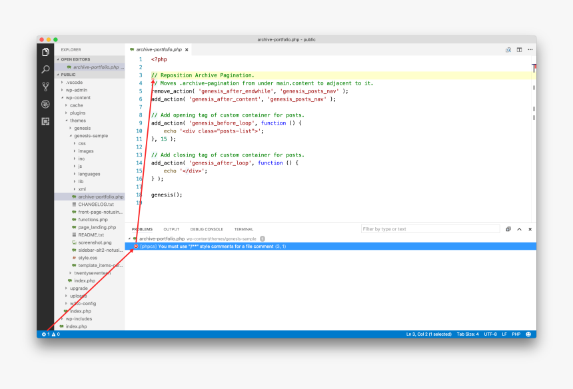Switch to the Problems tab
Viewport: 573px width, 389px height.
coord(142,229)
